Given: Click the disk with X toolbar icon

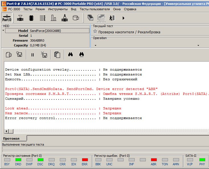Looking at the screenshot, I should tap(44, 55).
